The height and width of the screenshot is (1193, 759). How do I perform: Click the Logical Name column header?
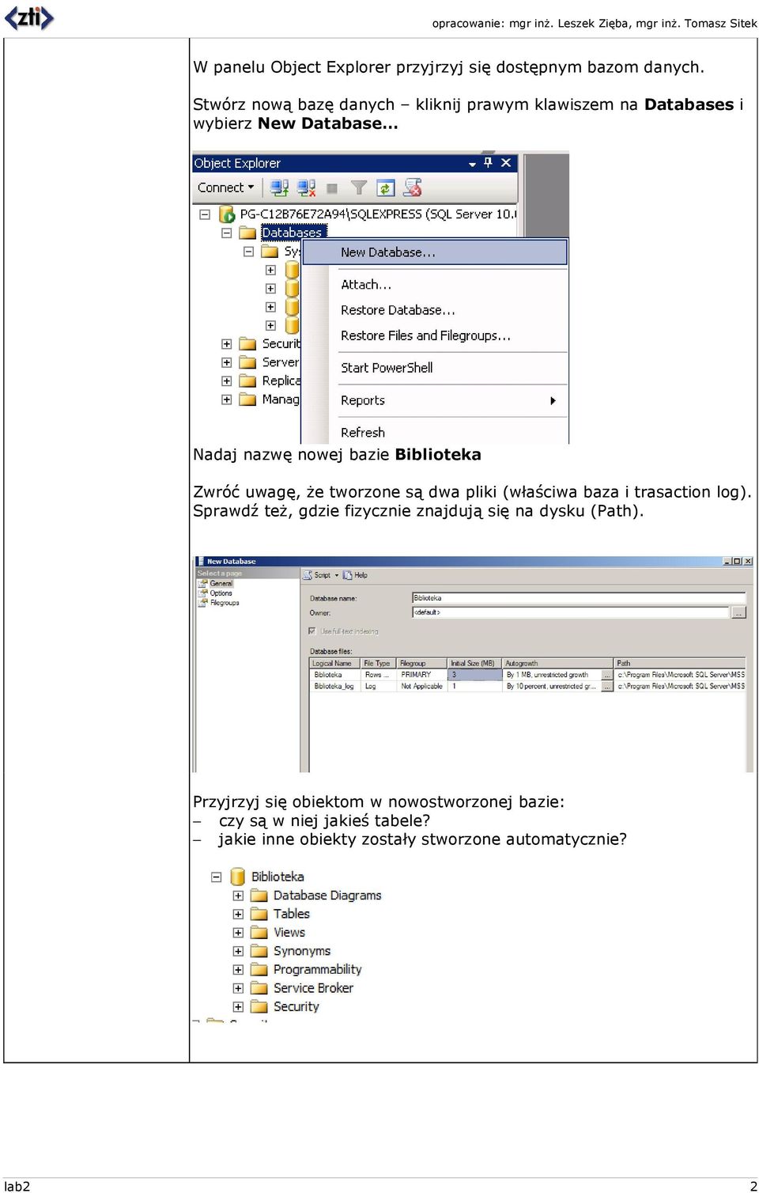click(334, 664)
